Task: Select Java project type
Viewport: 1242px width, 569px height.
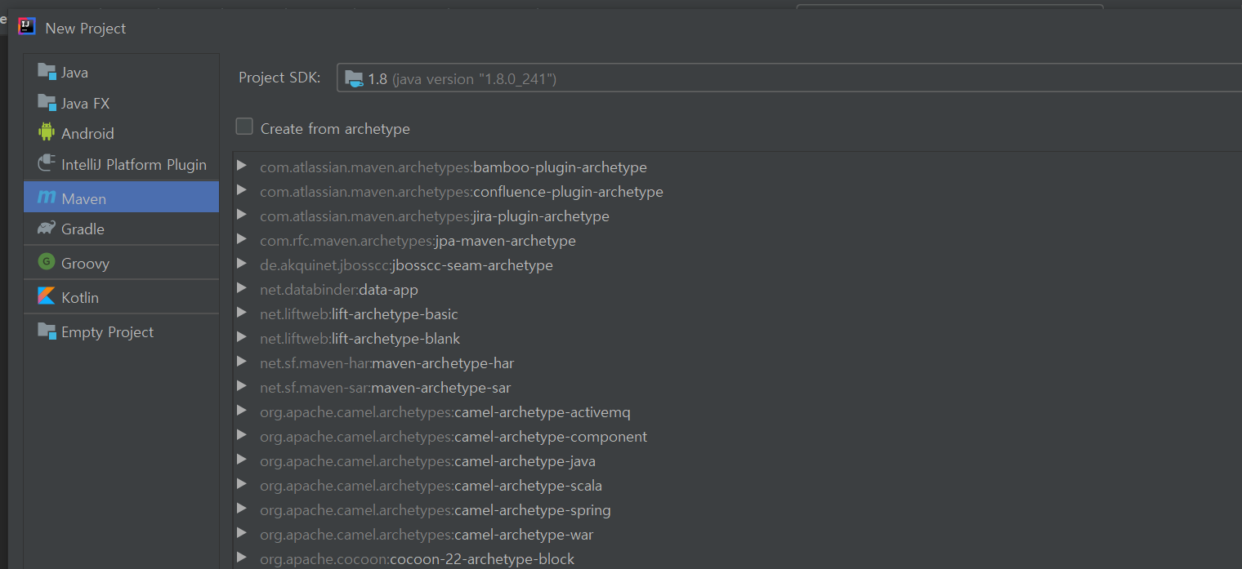Action: pos(122,72)
